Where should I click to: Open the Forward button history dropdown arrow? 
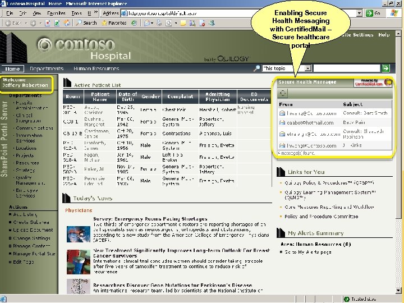coord(40,23)
